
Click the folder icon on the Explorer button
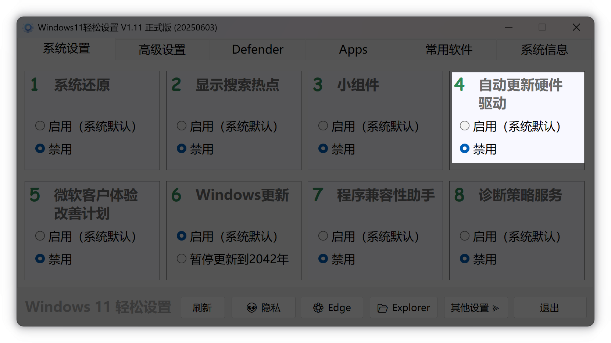point(383,308)
